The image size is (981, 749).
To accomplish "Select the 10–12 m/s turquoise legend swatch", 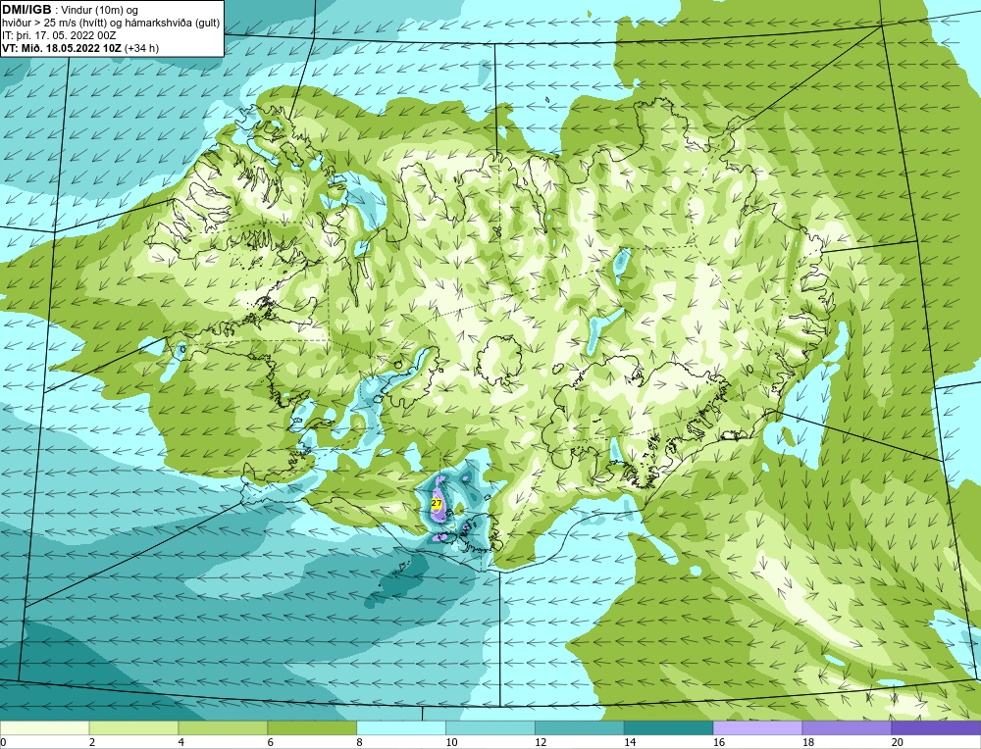I will click(490, 727).
